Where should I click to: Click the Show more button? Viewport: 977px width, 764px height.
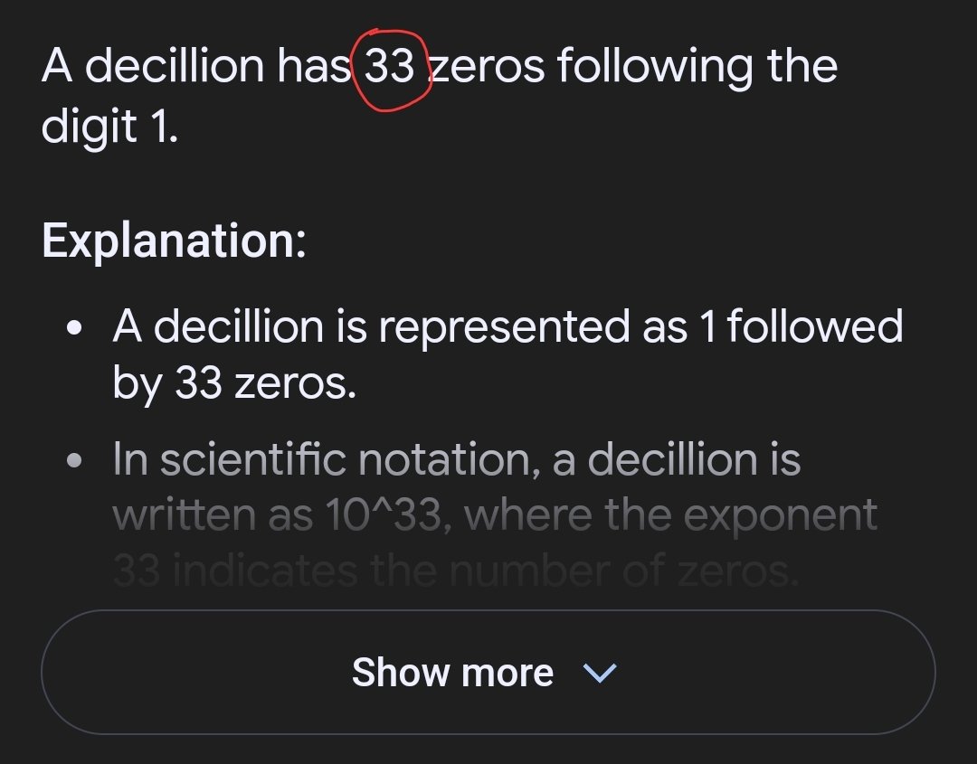click(x=488, y=672)
